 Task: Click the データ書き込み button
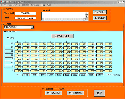(76, 93)
